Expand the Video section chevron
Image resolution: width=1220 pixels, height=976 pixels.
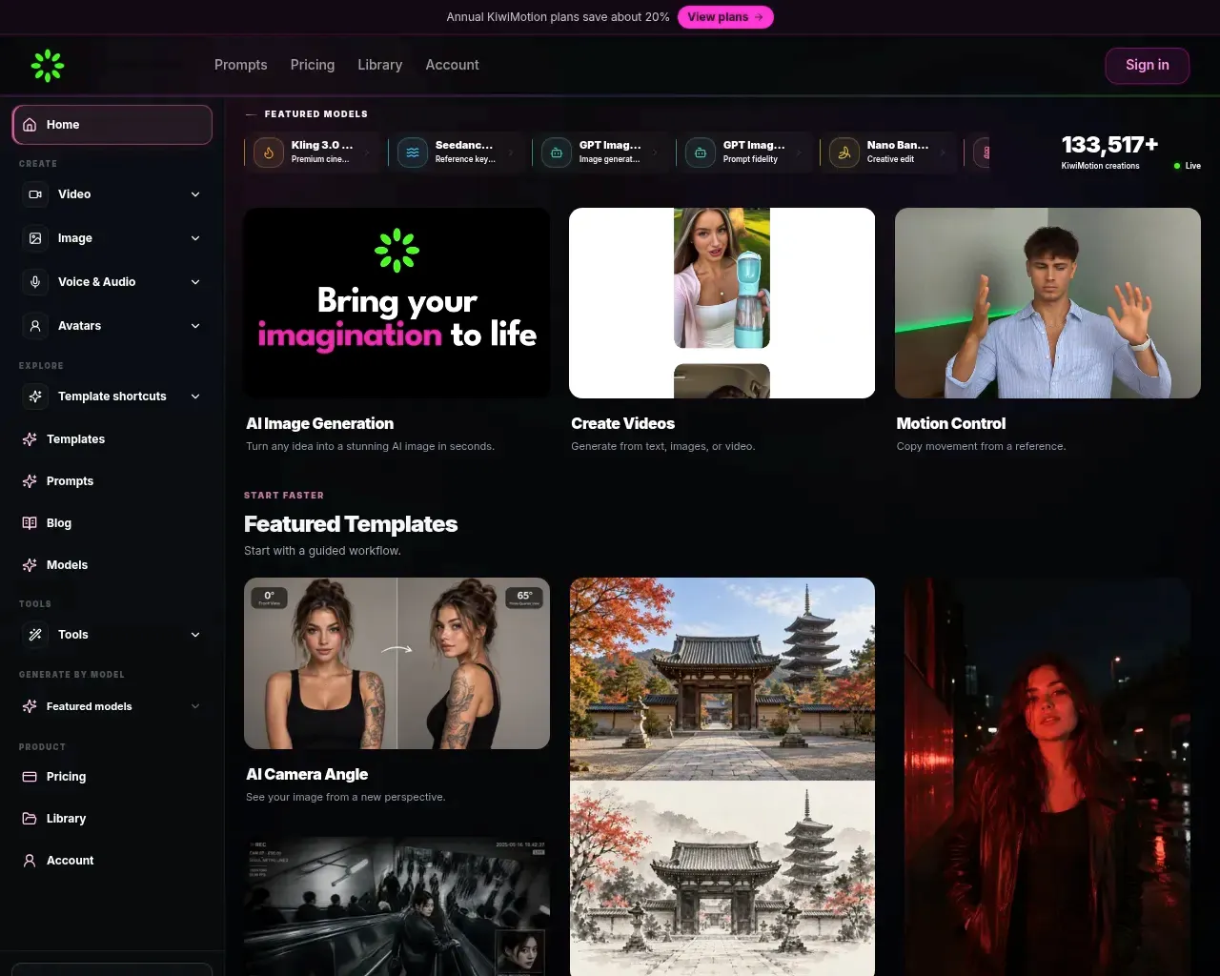[195, 194]
